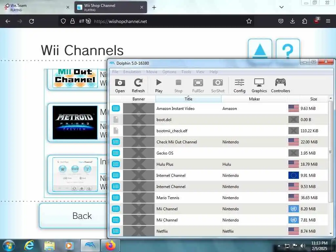
Task: Click the Firefox address bar URL
Action: click(120, 21)
